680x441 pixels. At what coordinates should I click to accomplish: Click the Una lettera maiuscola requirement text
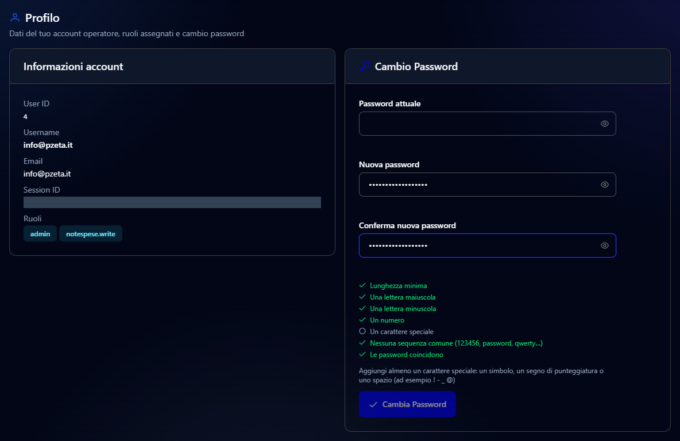(x=403, y=297)
